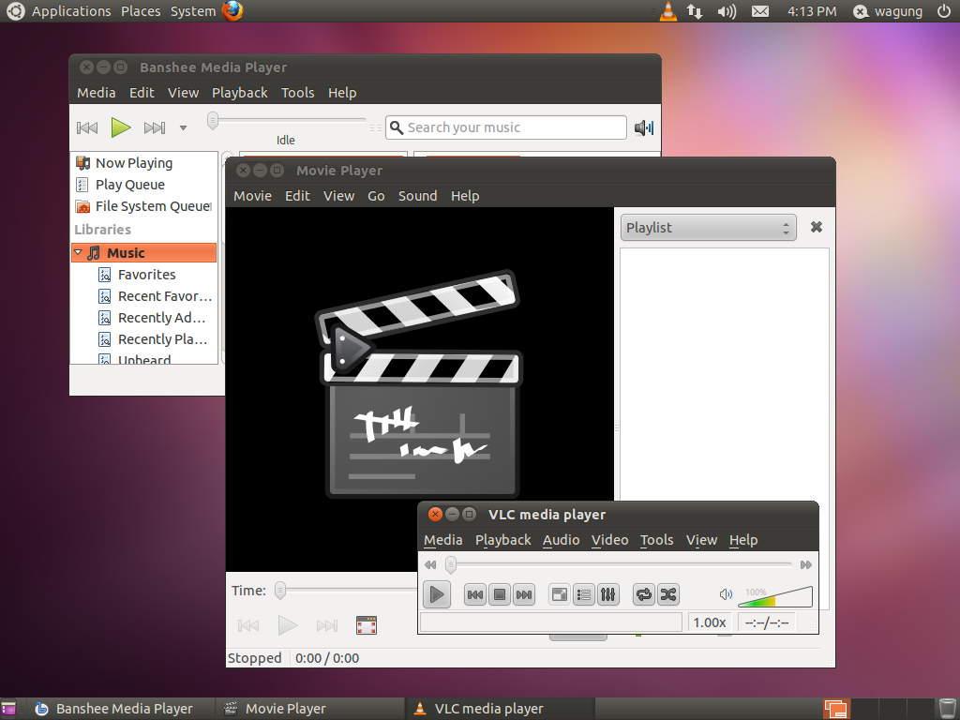Open network connections indicator
The width and height of the screenshot is (960, 720).
pos(695,11)
